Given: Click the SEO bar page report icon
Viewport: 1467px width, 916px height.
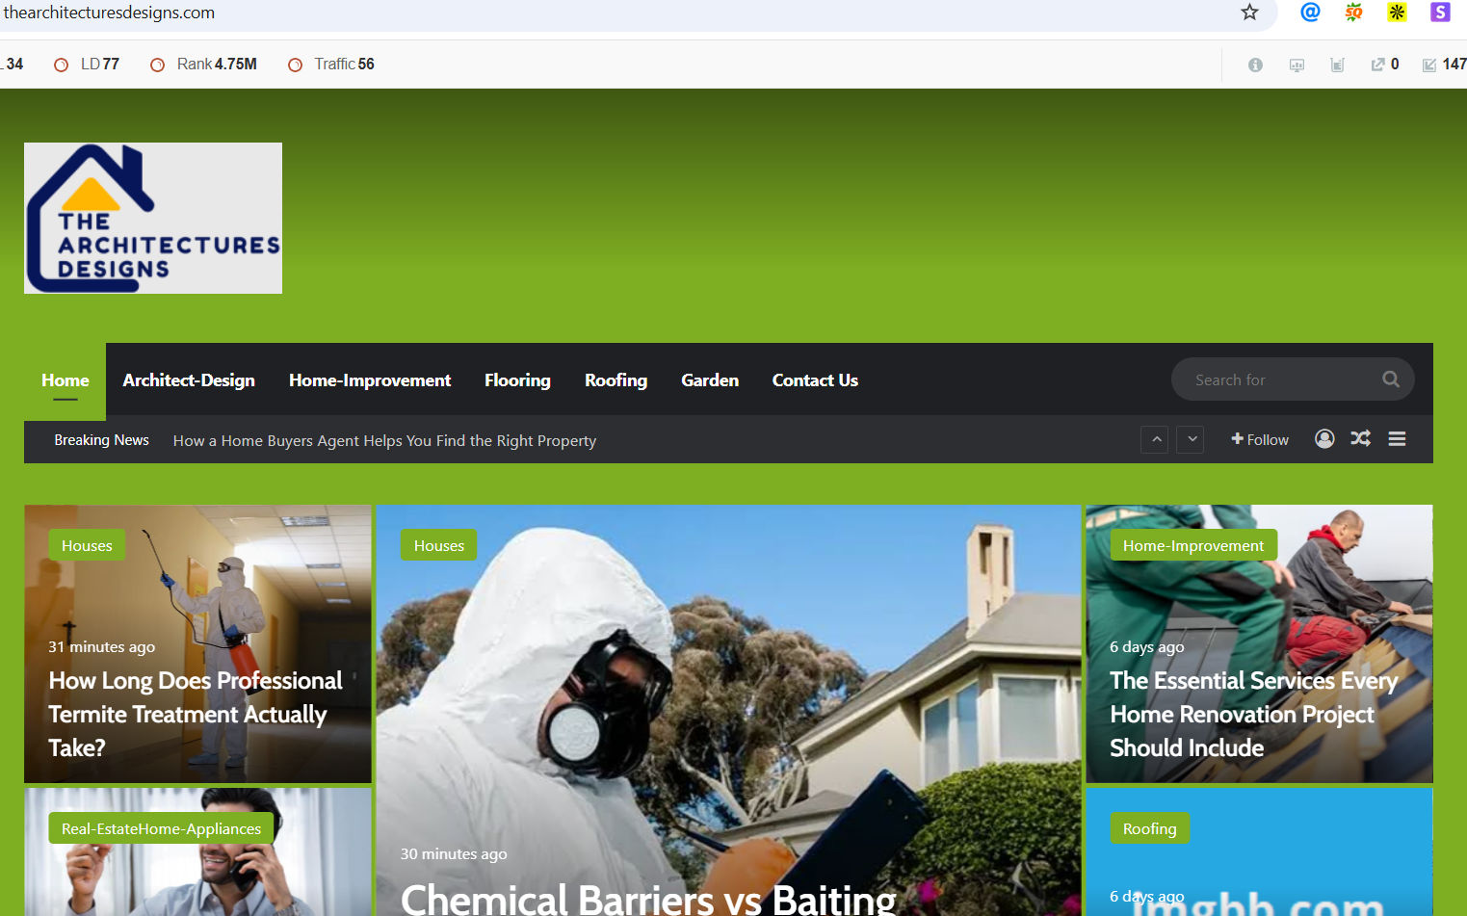Looking at the screenshot, I should pyautogui.click(x=1337, y=65).
